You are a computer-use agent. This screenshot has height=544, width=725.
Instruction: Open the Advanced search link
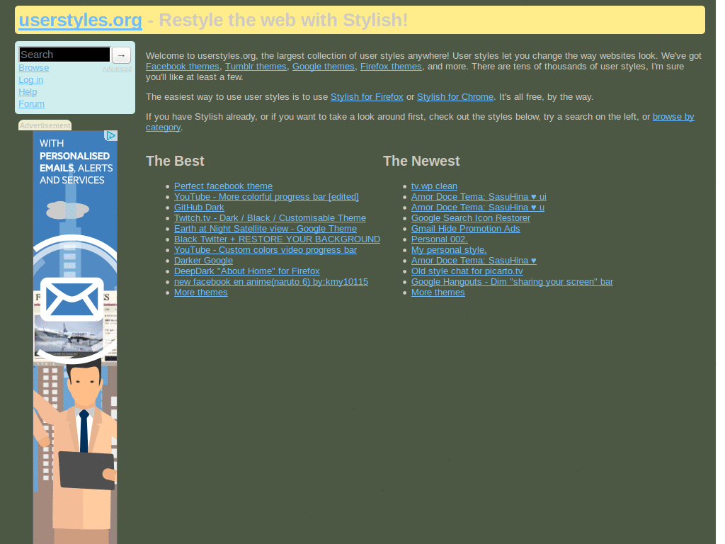pyautogui.click(x=117, y=69)
